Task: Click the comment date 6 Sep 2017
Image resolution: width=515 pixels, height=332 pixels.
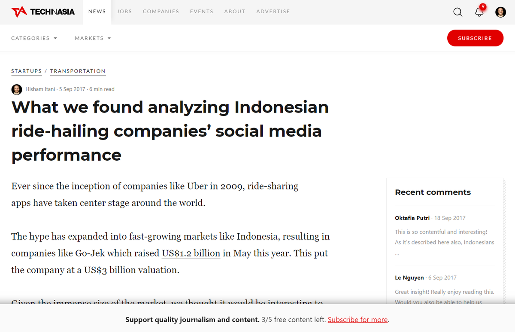Action: (442, 278)
